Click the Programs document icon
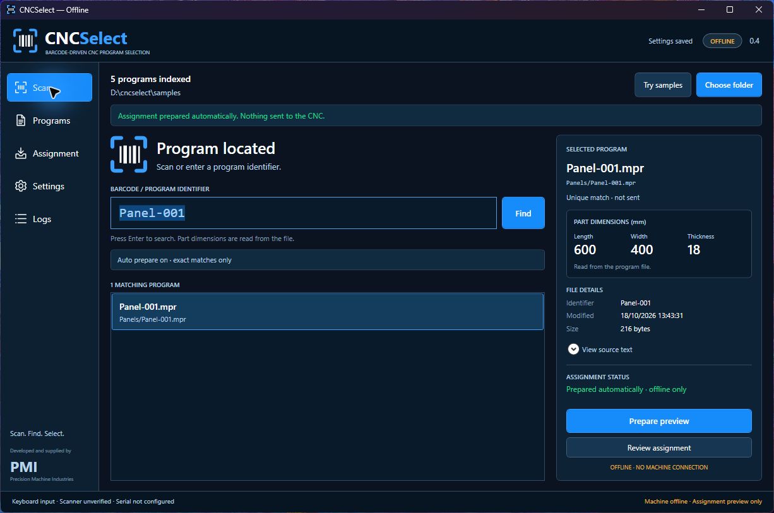This screenshot has width=774, height=513. (x=21, y=121)
